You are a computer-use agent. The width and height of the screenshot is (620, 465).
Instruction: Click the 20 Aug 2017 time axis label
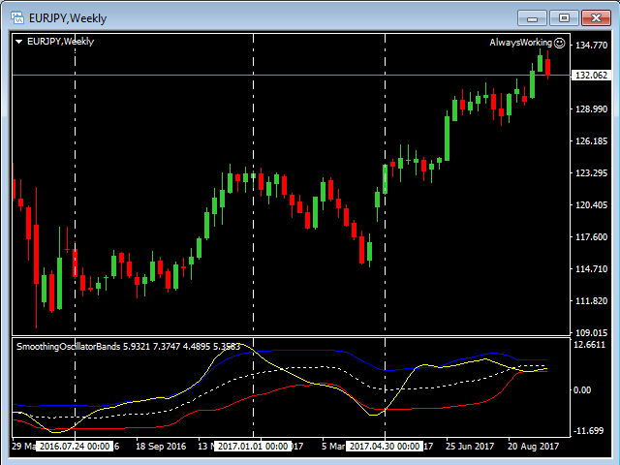(x=532, y=447)
